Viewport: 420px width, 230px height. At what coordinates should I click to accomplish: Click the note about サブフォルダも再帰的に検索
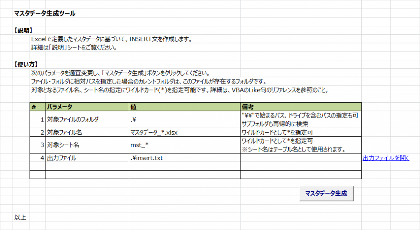pos(275,124)
